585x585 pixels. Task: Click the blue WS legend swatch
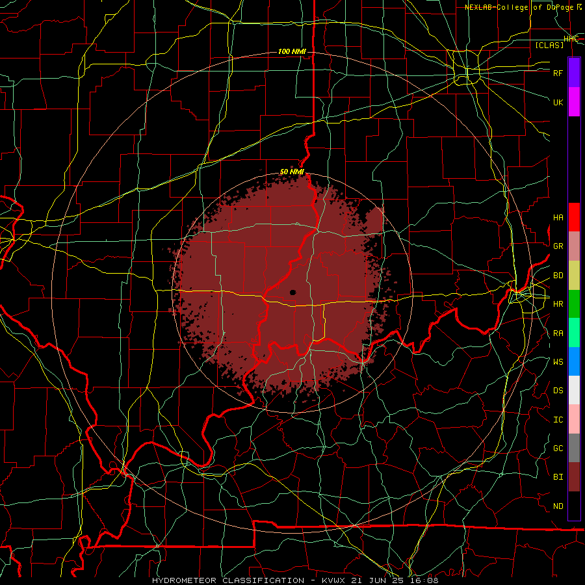tap(574, 361)
